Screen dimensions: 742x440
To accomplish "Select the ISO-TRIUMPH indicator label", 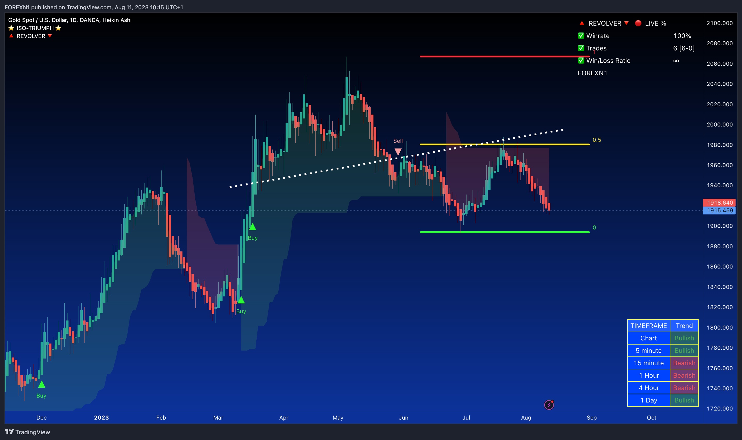I will [35, 28].
